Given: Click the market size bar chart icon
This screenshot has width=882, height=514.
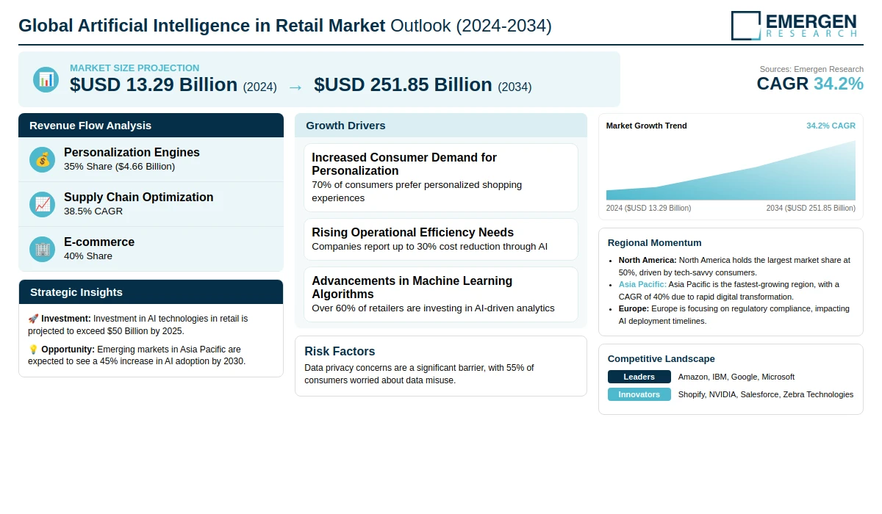Looking at the screenshot, I should coord(46,79).
